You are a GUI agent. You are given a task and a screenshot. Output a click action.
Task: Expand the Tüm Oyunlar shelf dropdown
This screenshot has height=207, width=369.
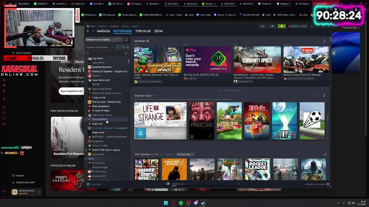pos(161,154)
